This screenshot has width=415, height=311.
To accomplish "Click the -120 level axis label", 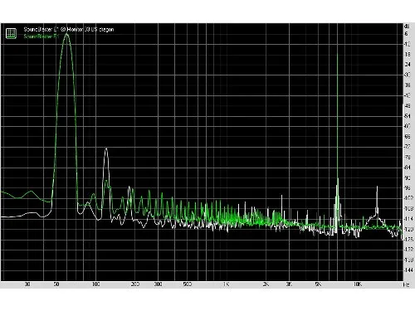I will [x=408, y=229].
